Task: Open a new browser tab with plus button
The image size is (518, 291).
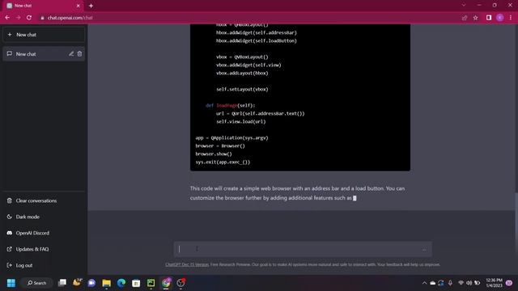Action: (x=91, y=6)
